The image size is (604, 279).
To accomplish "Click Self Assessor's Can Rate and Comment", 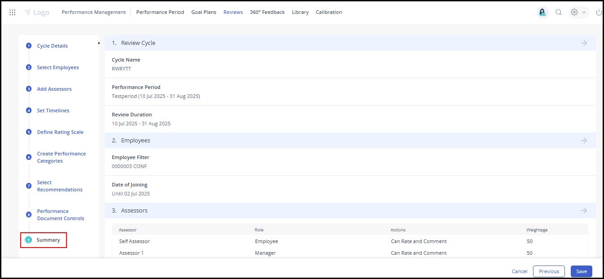I will [419, 241].
